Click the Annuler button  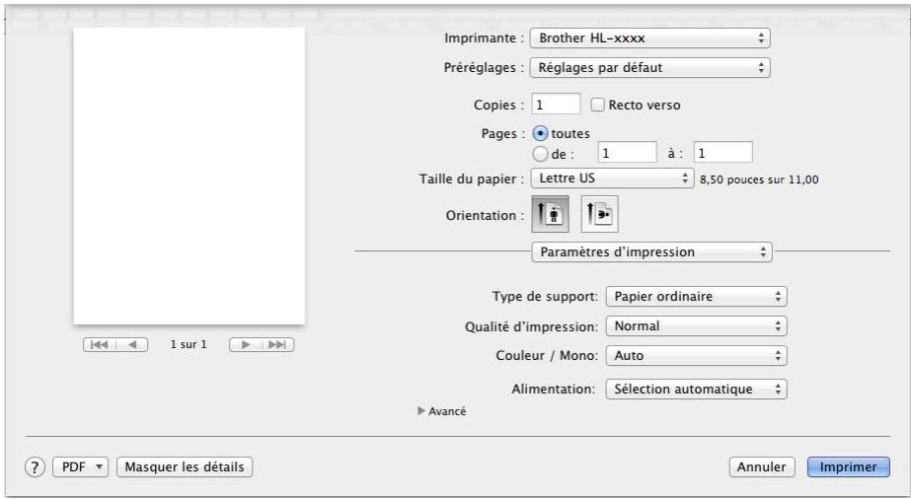[761, 467]
